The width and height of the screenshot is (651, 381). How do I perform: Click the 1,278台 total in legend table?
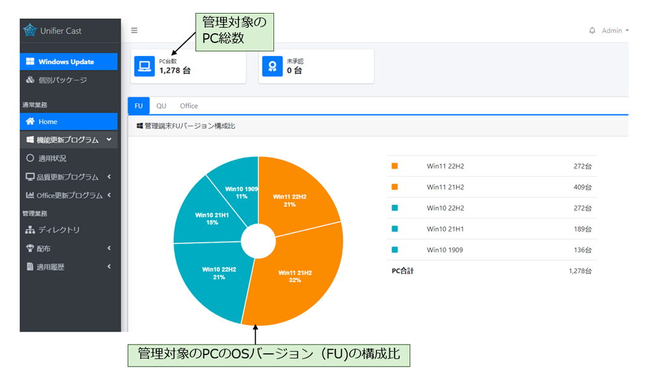tap(580, 271)
